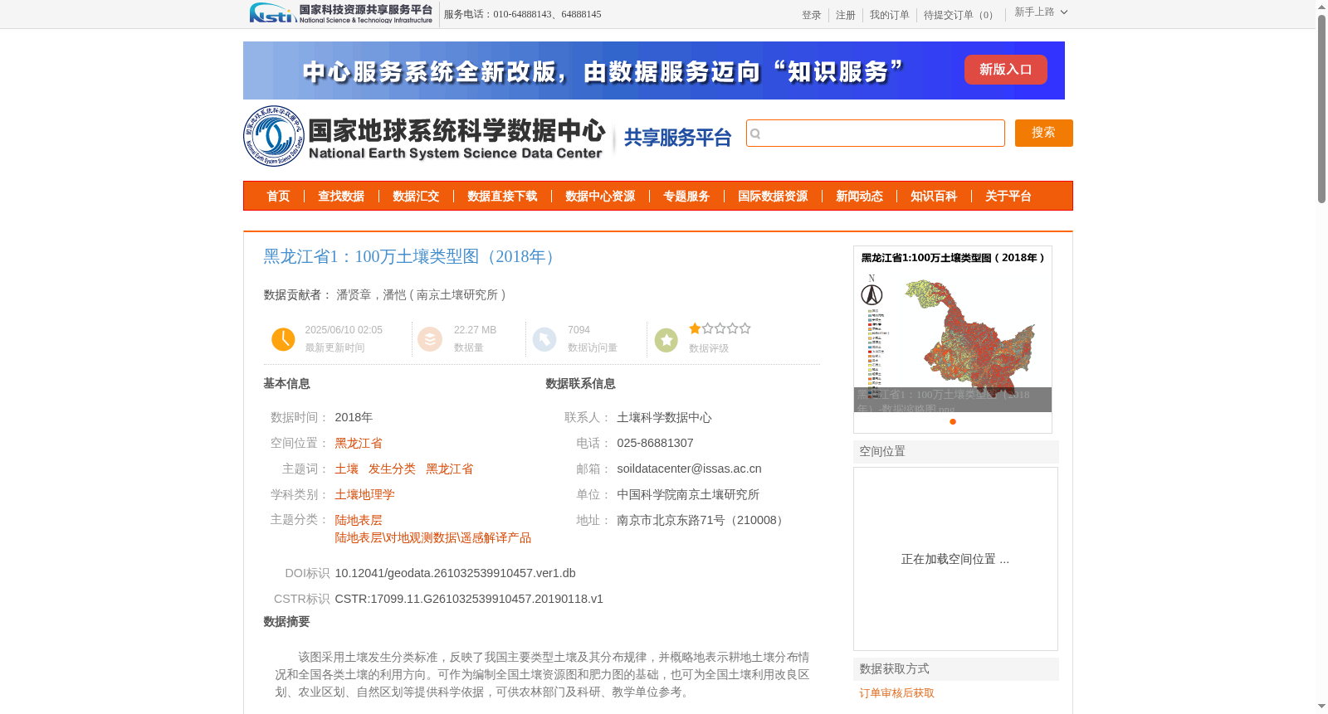Open the 国际数据资源 menu
The height and width of the screenshot is (714, 1328).
773,197
